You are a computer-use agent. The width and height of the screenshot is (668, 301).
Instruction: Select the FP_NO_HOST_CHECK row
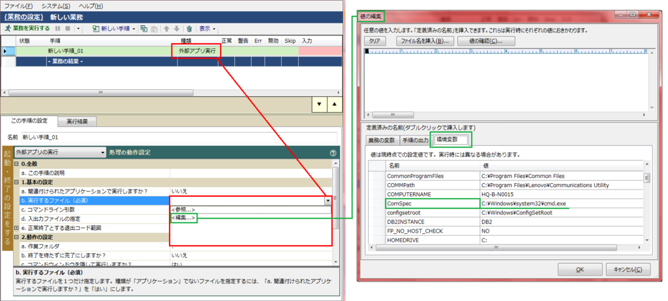tap(506, 231)
